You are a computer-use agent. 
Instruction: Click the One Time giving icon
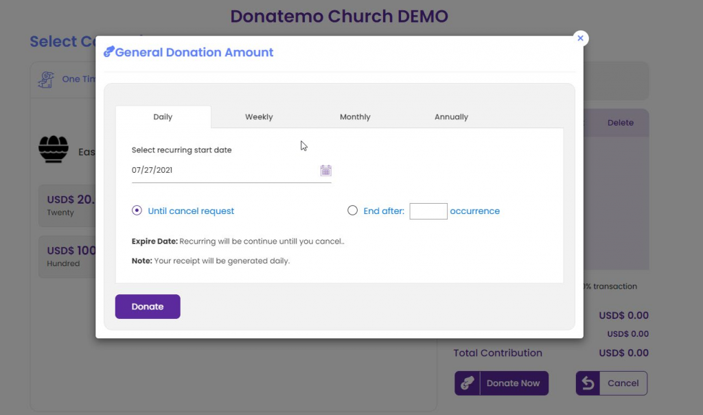(46, 80)
